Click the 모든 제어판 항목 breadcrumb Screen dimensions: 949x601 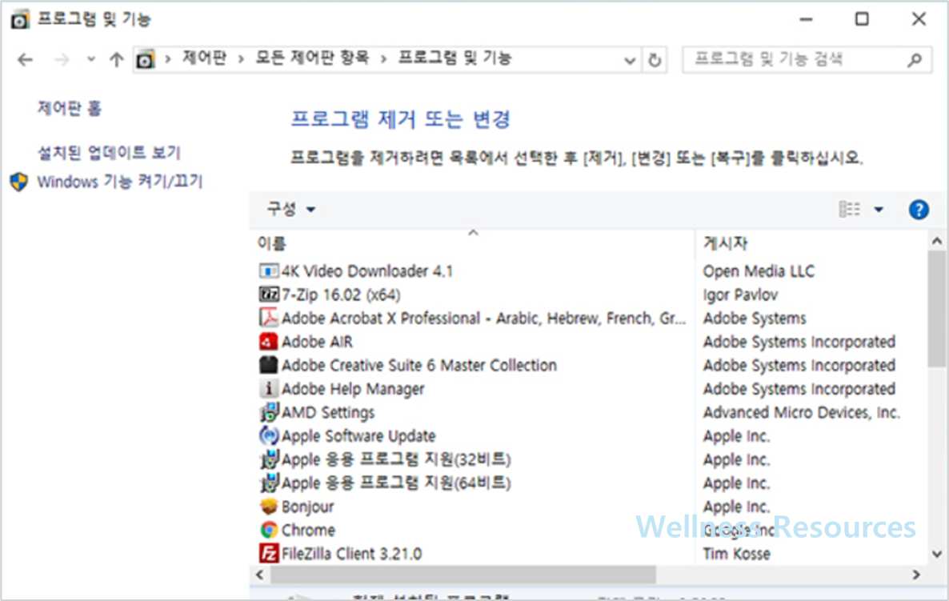click(x=312, y=58)
